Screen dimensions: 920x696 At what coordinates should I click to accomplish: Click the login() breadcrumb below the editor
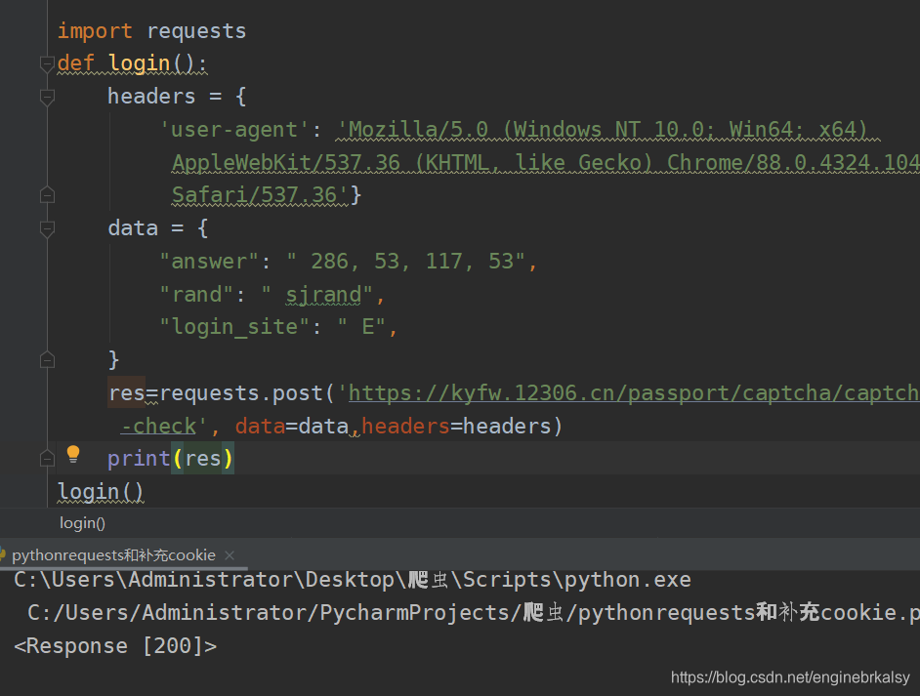(82, 523)
